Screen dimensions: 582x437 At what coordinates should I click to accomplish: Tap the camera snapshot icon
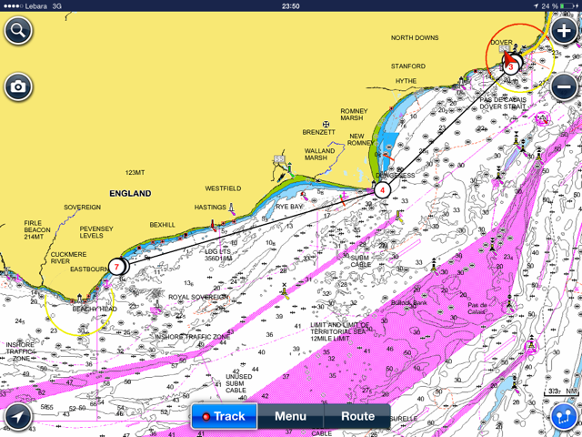point(17,87)
